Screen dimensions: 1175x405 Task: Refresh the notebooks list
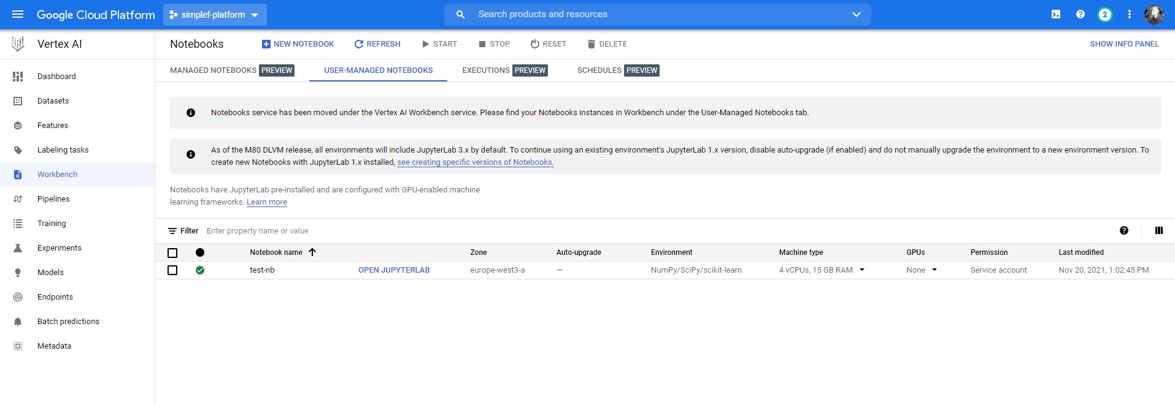pyautogui.click(x=377, y=44)
